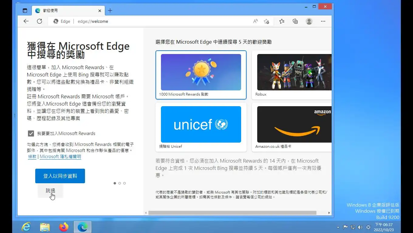
Task: Click the scroll right arrow of horizontal scrollbar
Action: tap(329, 213)
